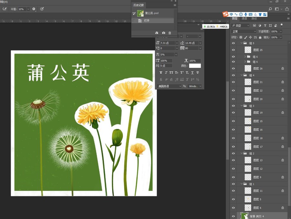Screen dimensions: 291x219
Task: Prevent auto-nesting into artboards lock icon
Action: pos(255,37)
